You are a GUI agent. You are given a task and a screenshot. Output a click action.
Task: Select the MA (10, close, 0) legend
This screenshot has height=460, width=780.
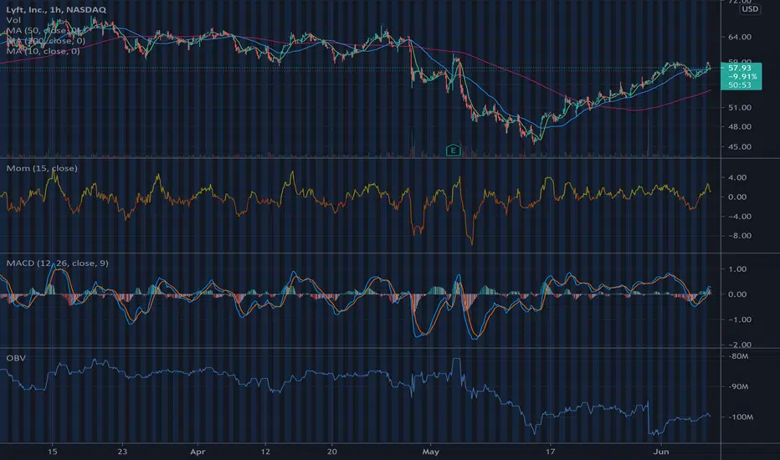[43, 51]
